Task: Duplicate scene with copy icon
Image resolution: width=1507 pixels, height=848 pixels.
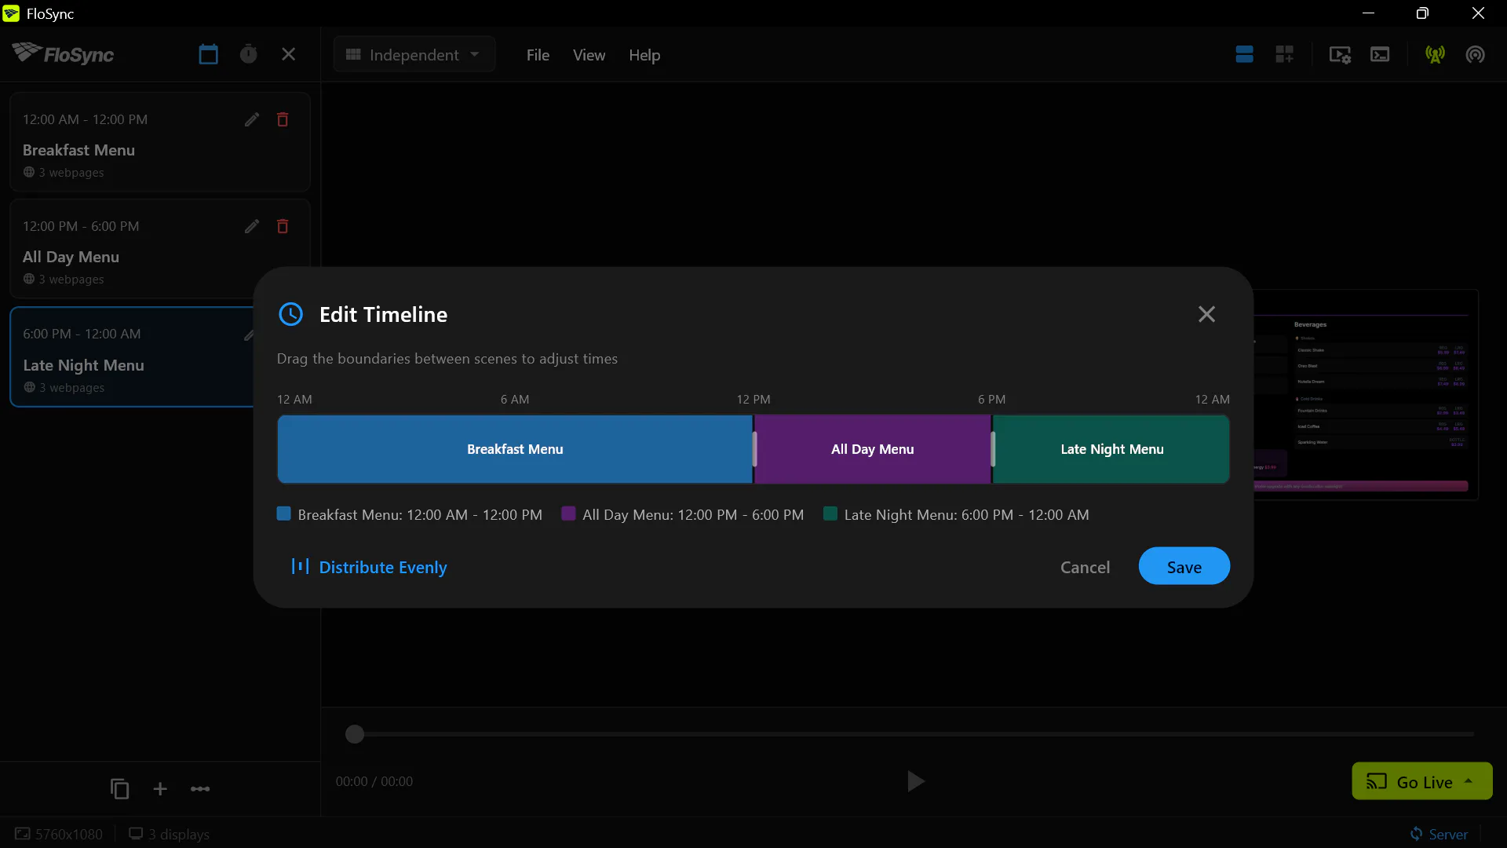Action: tap(119, 788)
